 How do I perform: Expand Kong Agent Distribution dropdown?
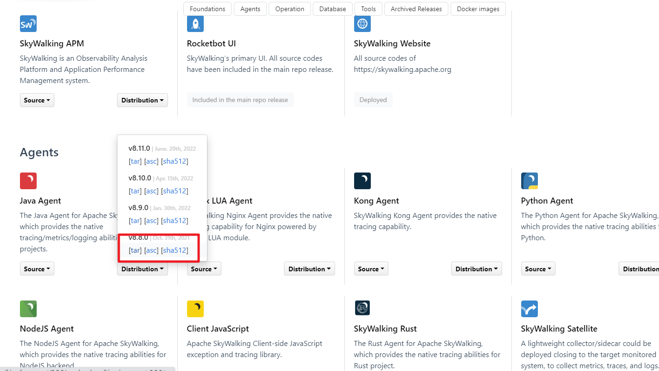[477, 269]
